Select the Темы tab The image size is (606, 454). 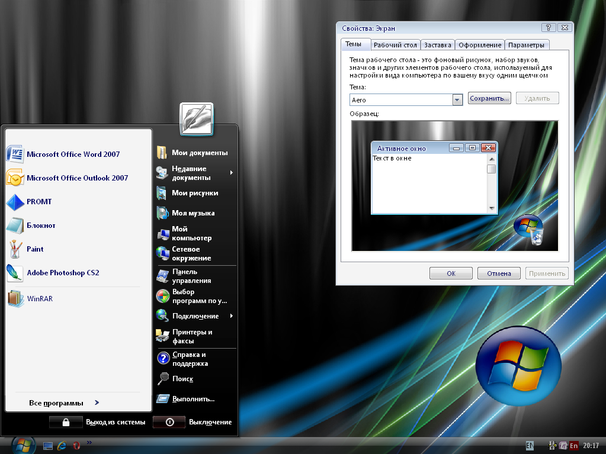pos(355,44)
